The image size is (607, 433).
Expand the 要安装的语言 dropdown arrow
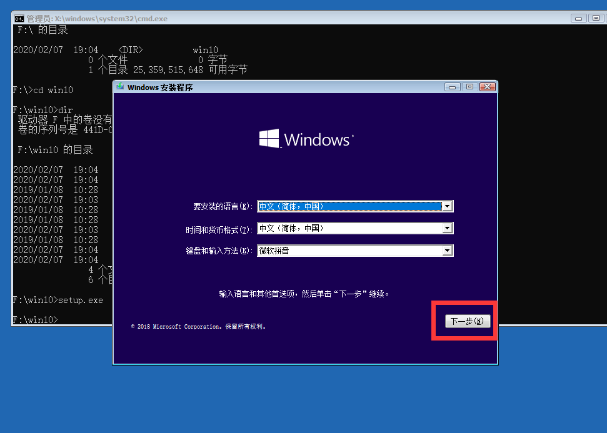click(447, 206)
